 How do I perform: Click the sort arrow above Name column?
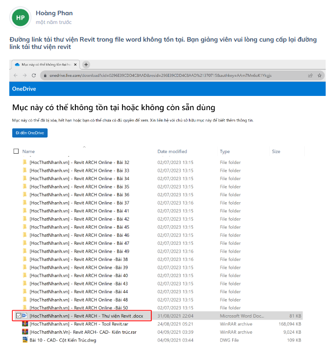pyautogui.click(x=84, y=147)
